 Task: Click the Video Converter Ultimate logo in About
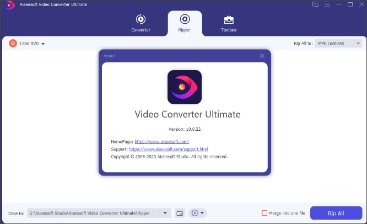pyautogui.click(x=185, y=87)
